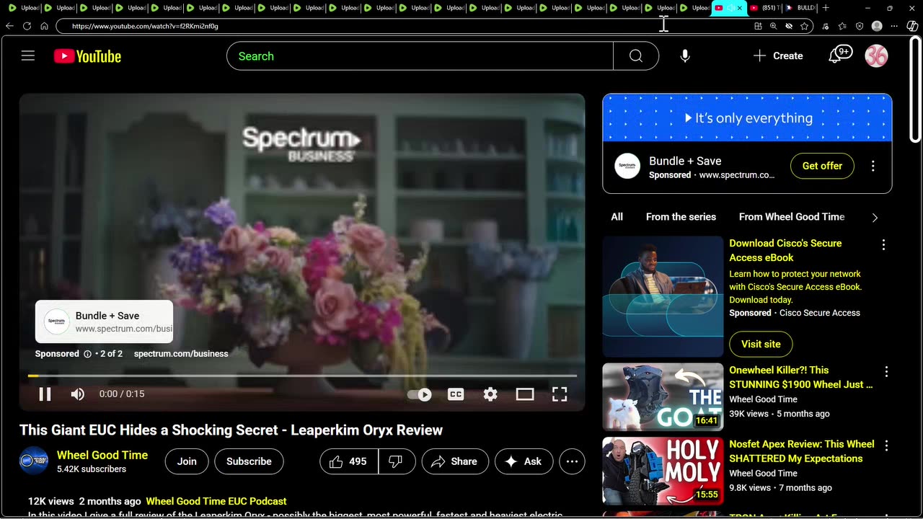The height and width of the screenshot is (519, 923).
Task: Open the browser shield extension icon
Action: (x=860, y=26)
